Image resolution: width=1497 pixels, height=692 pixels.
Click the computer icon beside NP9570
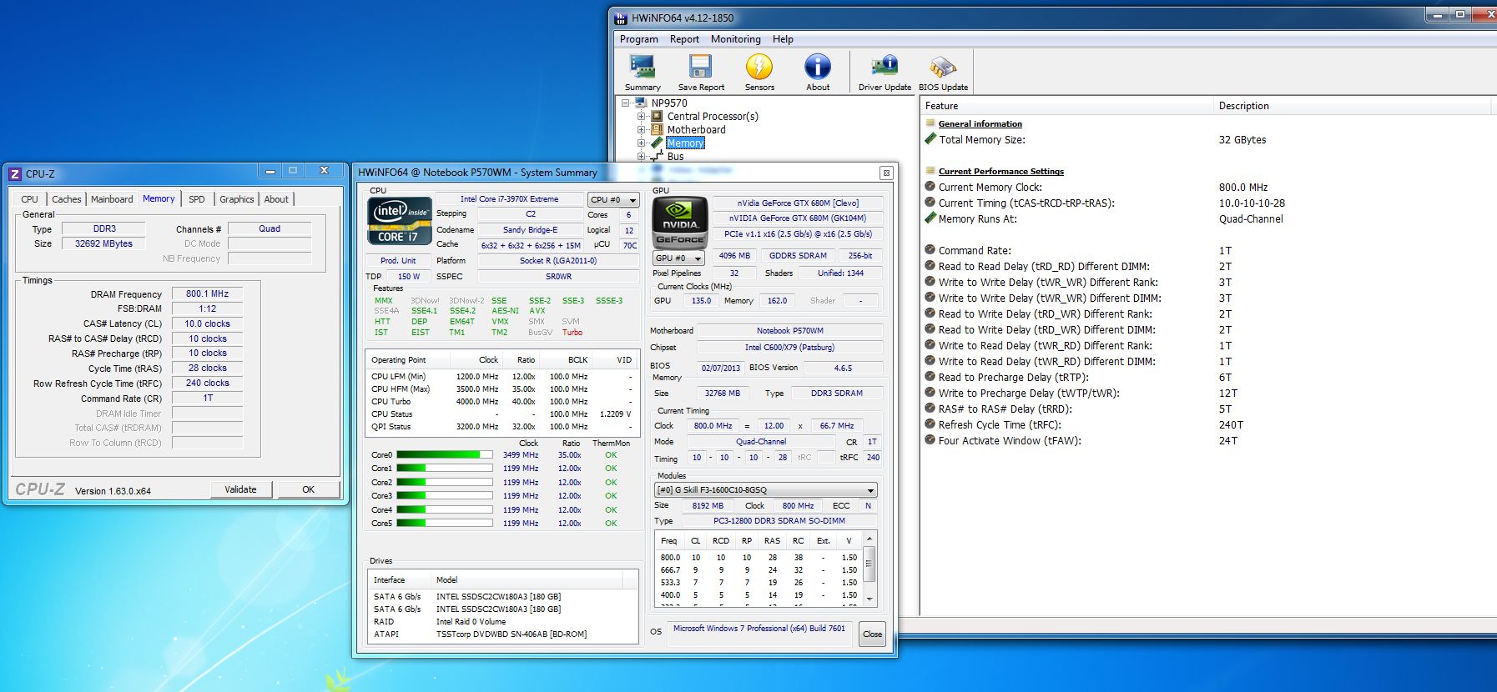(x=641, y=103)
